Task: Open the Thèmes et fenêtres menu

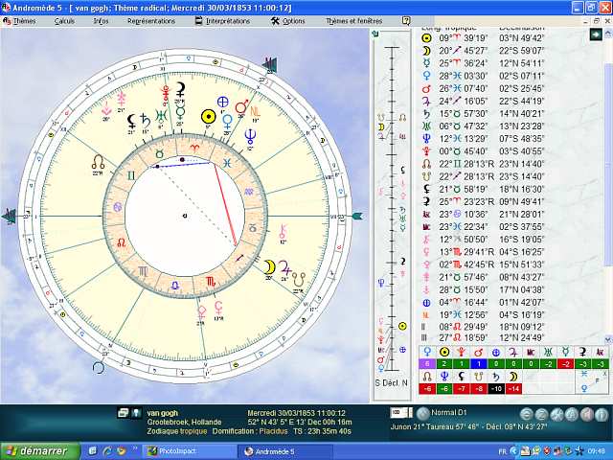Action: click(353, 21)
